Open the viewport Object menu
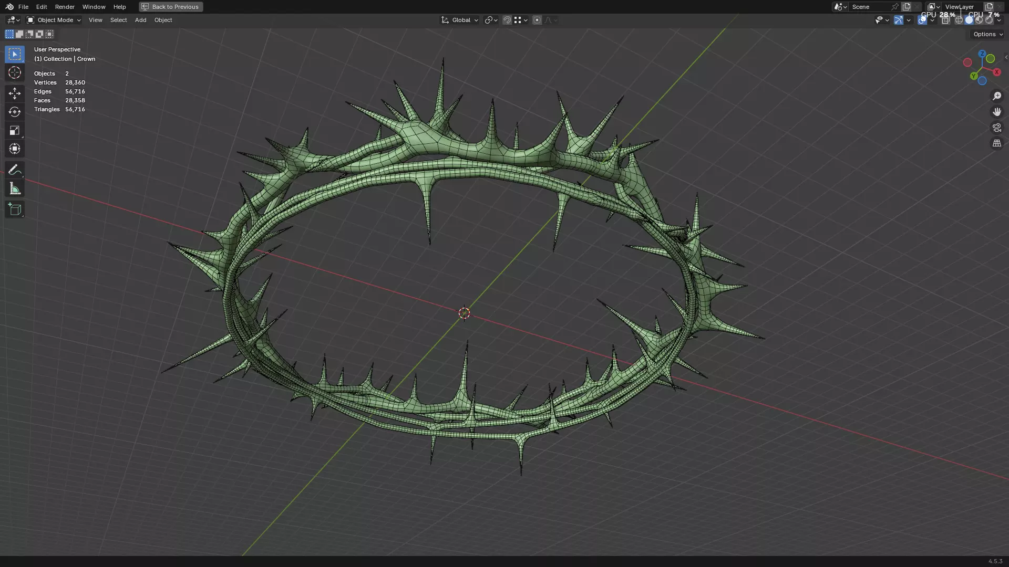 [x=163, y=20]
